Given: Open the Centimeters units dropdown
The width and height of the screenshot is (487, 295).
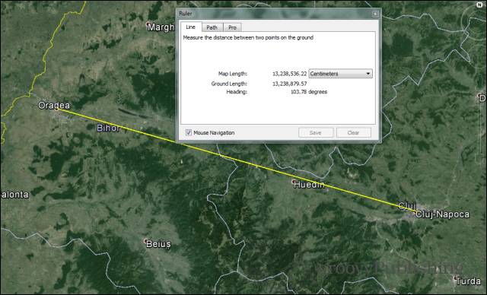Looking at the screenshot, I should (x=340, y=74).
